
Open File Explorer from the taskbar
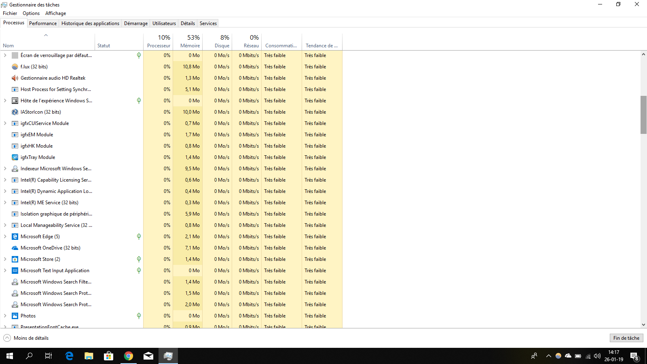pyautogui.click(x=89, y=356)
